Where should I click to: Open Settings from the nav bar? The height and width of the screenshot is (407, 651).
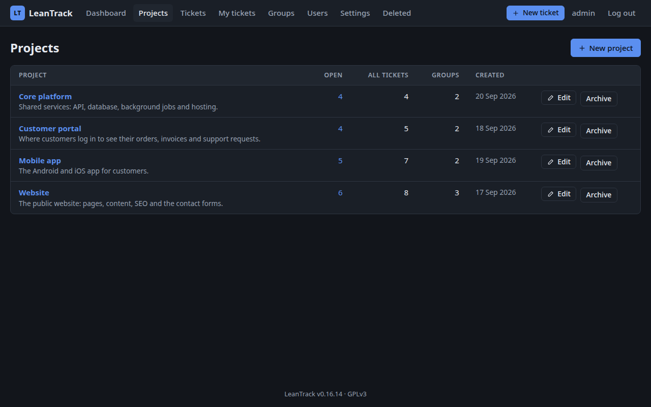point(355,13)
